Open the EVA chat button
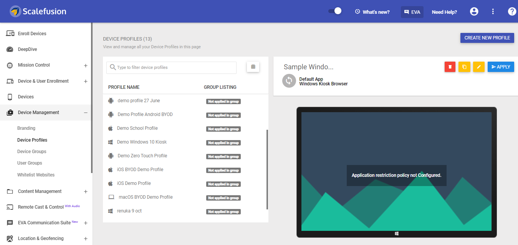Image resolution: width=518 pixels, height=245 pixels. tap(412, 12)
